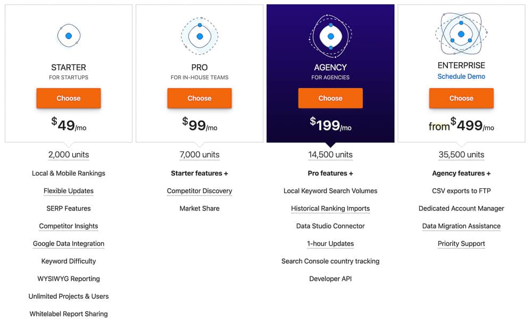Image resolution: width=532 pixels, height=319 pixels.
Task: Open the Flexible Updates details link
Action: 68,190
